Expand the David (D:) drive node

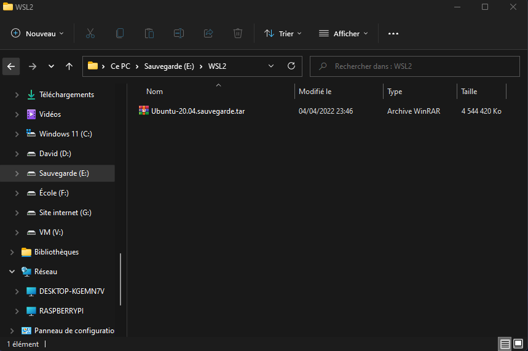tap(17, 154)
